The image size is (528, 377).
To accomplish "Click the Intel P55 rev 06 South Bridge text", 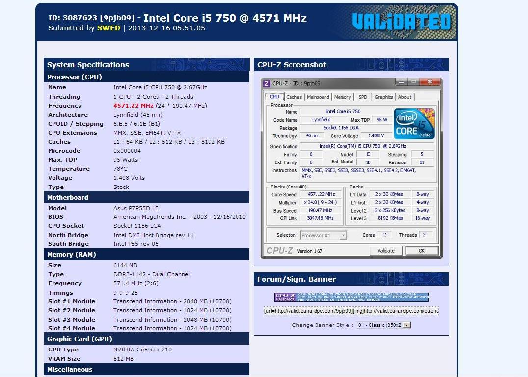I will 136,244.
